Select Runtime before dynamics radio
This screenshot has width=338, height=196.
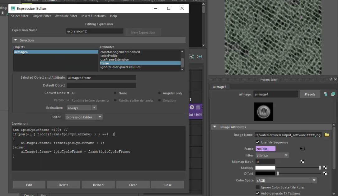[68, 100]
